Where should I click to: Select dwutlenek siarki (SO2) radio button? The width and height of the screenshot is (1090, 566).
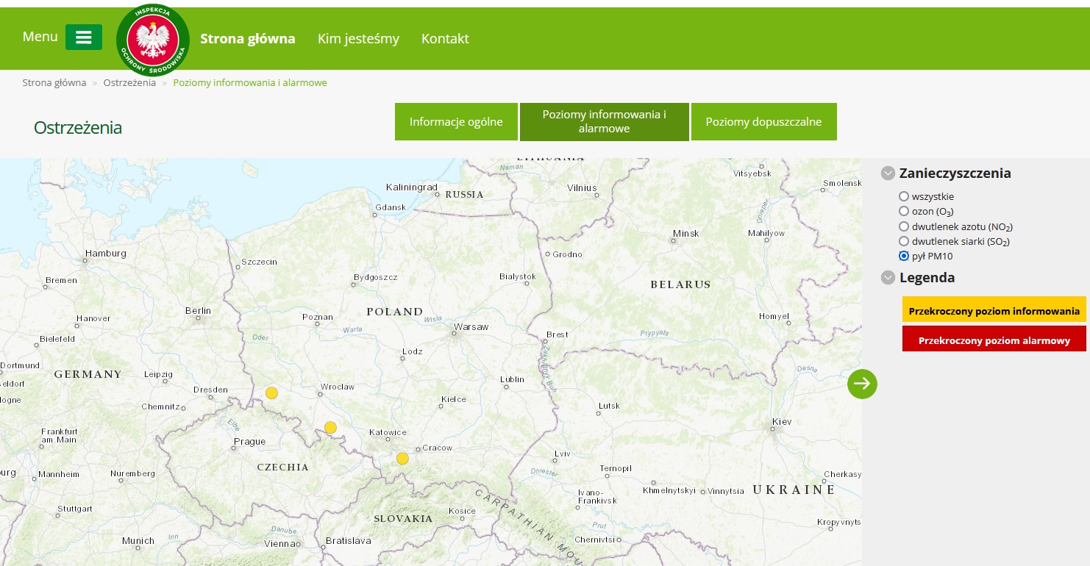(x=904, y=241)
